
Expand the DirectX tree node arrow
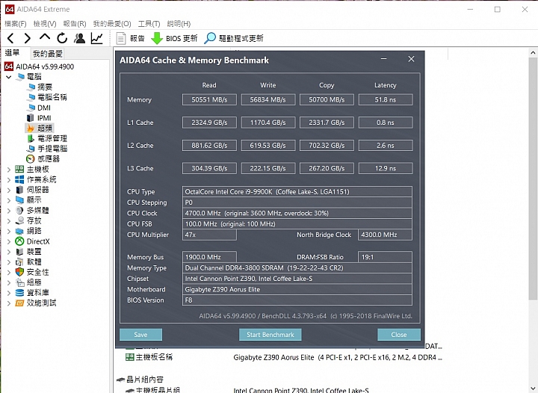click(x=9, y=241)
